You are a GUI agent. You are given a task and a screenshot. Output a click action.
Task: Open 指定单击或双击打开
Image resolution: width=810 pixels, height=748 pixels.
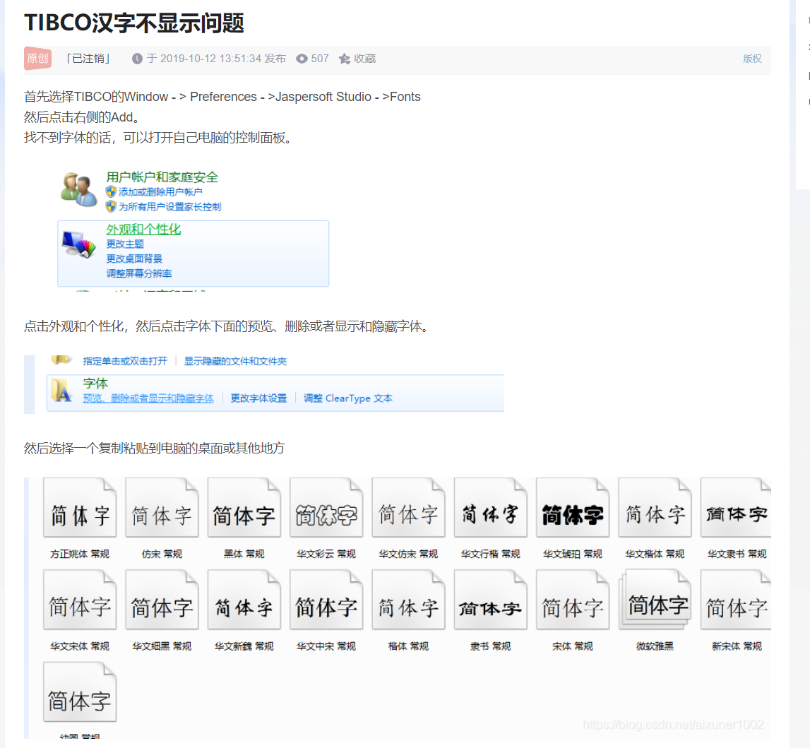tap(125, 361)
